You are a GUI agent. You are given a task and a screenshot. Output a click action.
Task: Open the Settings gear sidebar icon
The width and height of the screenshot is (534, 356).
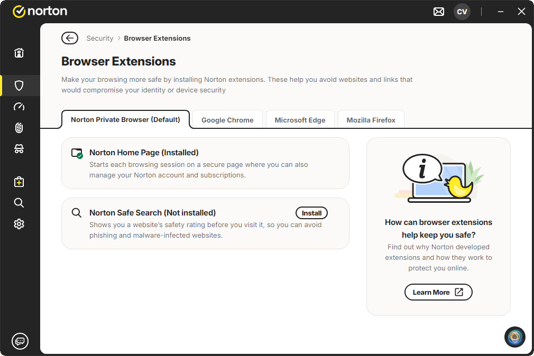click(19, 224)
